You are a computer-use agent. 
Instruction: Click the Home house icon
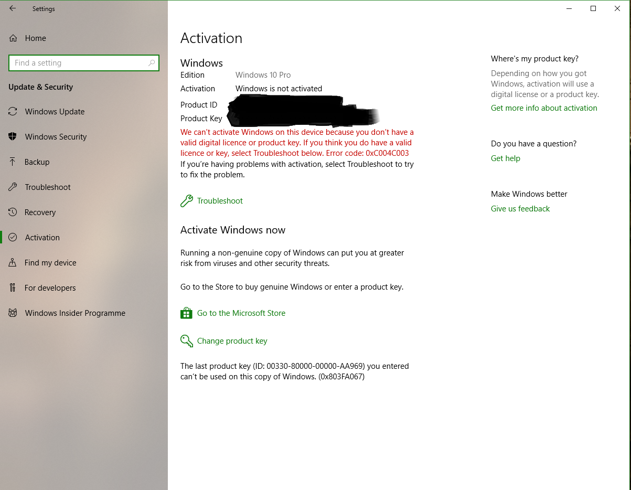point(13,38)
